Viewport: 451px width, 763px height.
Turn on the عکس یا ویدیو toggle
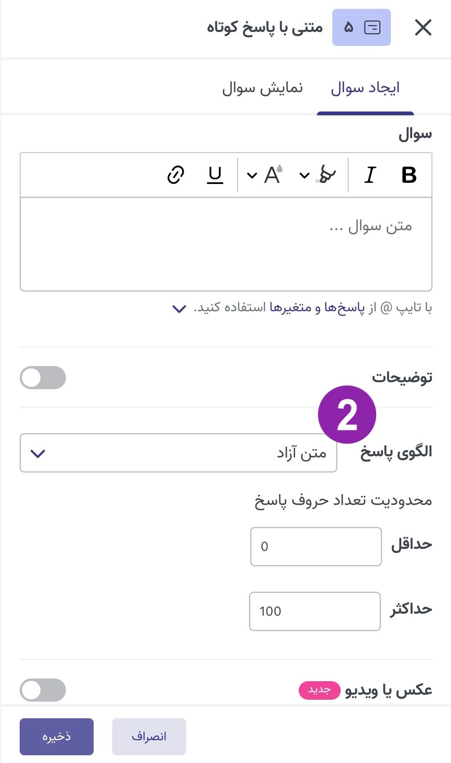pyautogui.click(x=43, y=690)
